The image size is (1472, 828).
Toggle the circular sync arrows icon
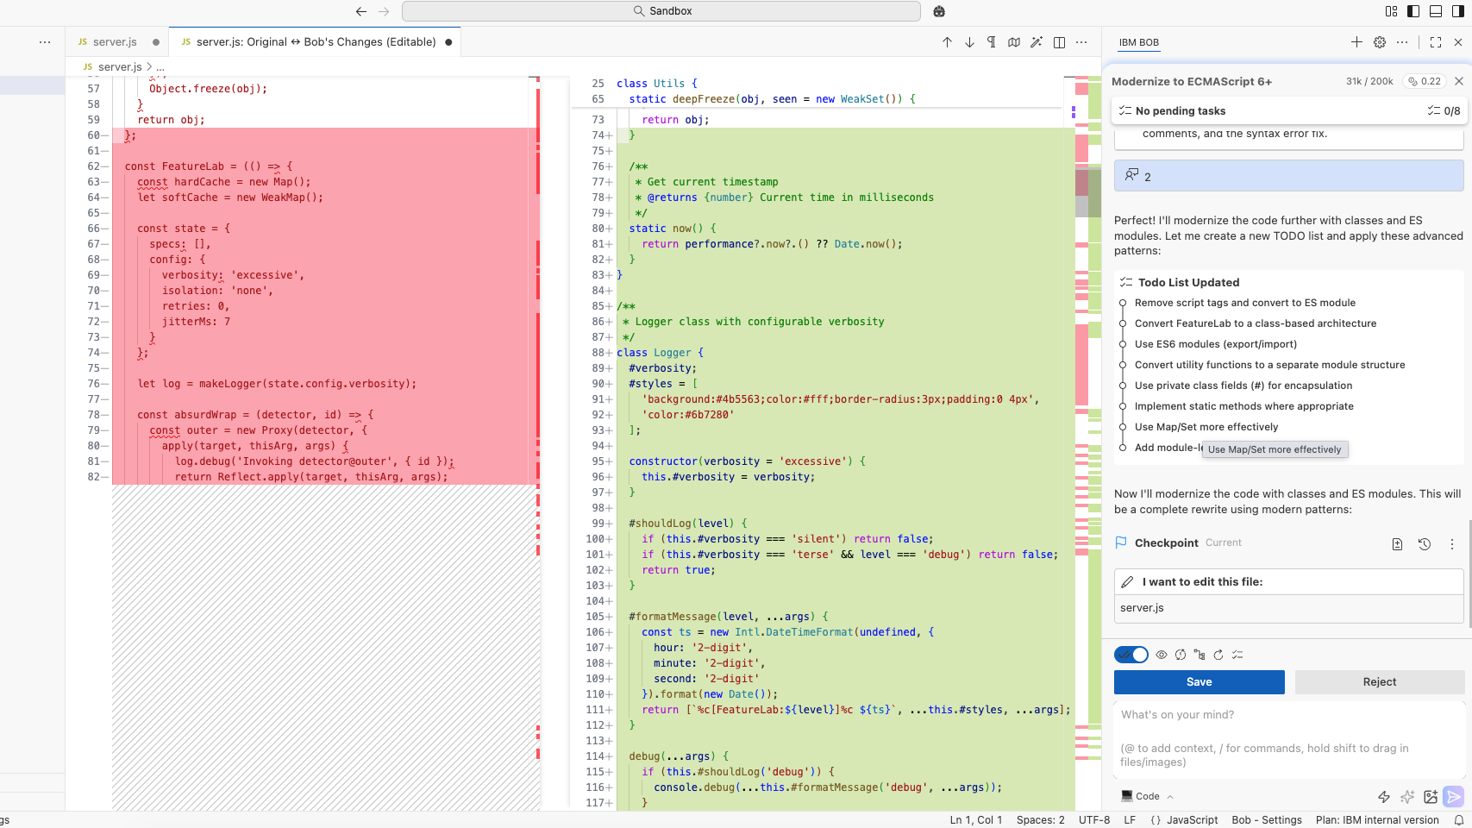coord(1181,655)
